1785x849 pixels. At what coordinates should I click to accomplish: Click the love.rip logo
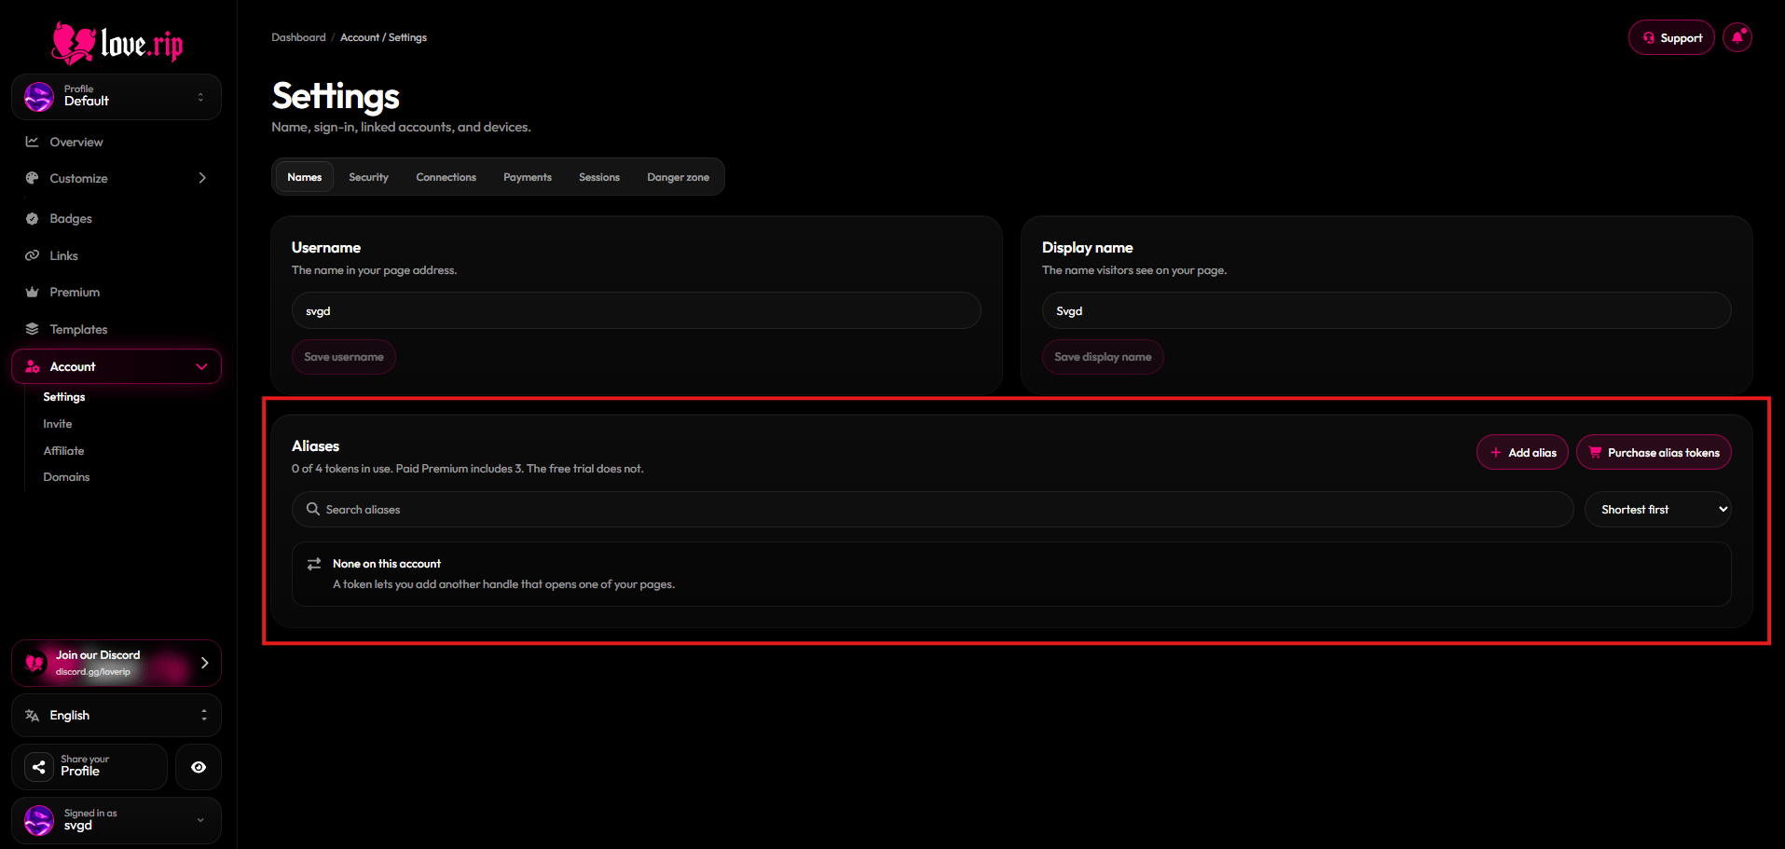pyautogui.click(x=117, y=43)
